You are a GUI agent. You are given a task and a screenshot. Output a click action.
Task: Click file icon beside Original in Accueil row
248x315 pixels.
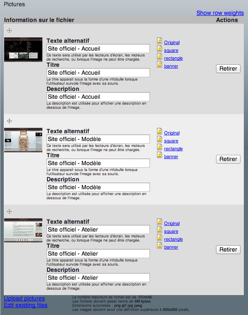pos(160,41)
